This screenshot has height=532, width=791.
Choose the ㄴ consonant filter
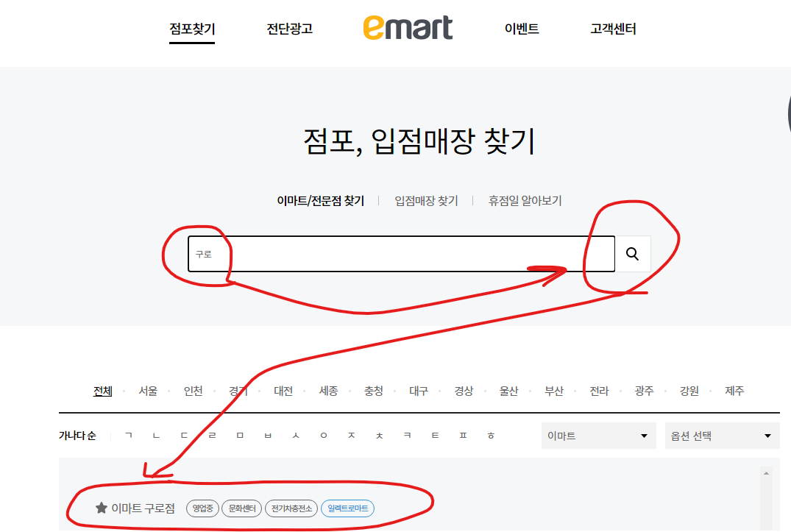[x=157, y=435]
